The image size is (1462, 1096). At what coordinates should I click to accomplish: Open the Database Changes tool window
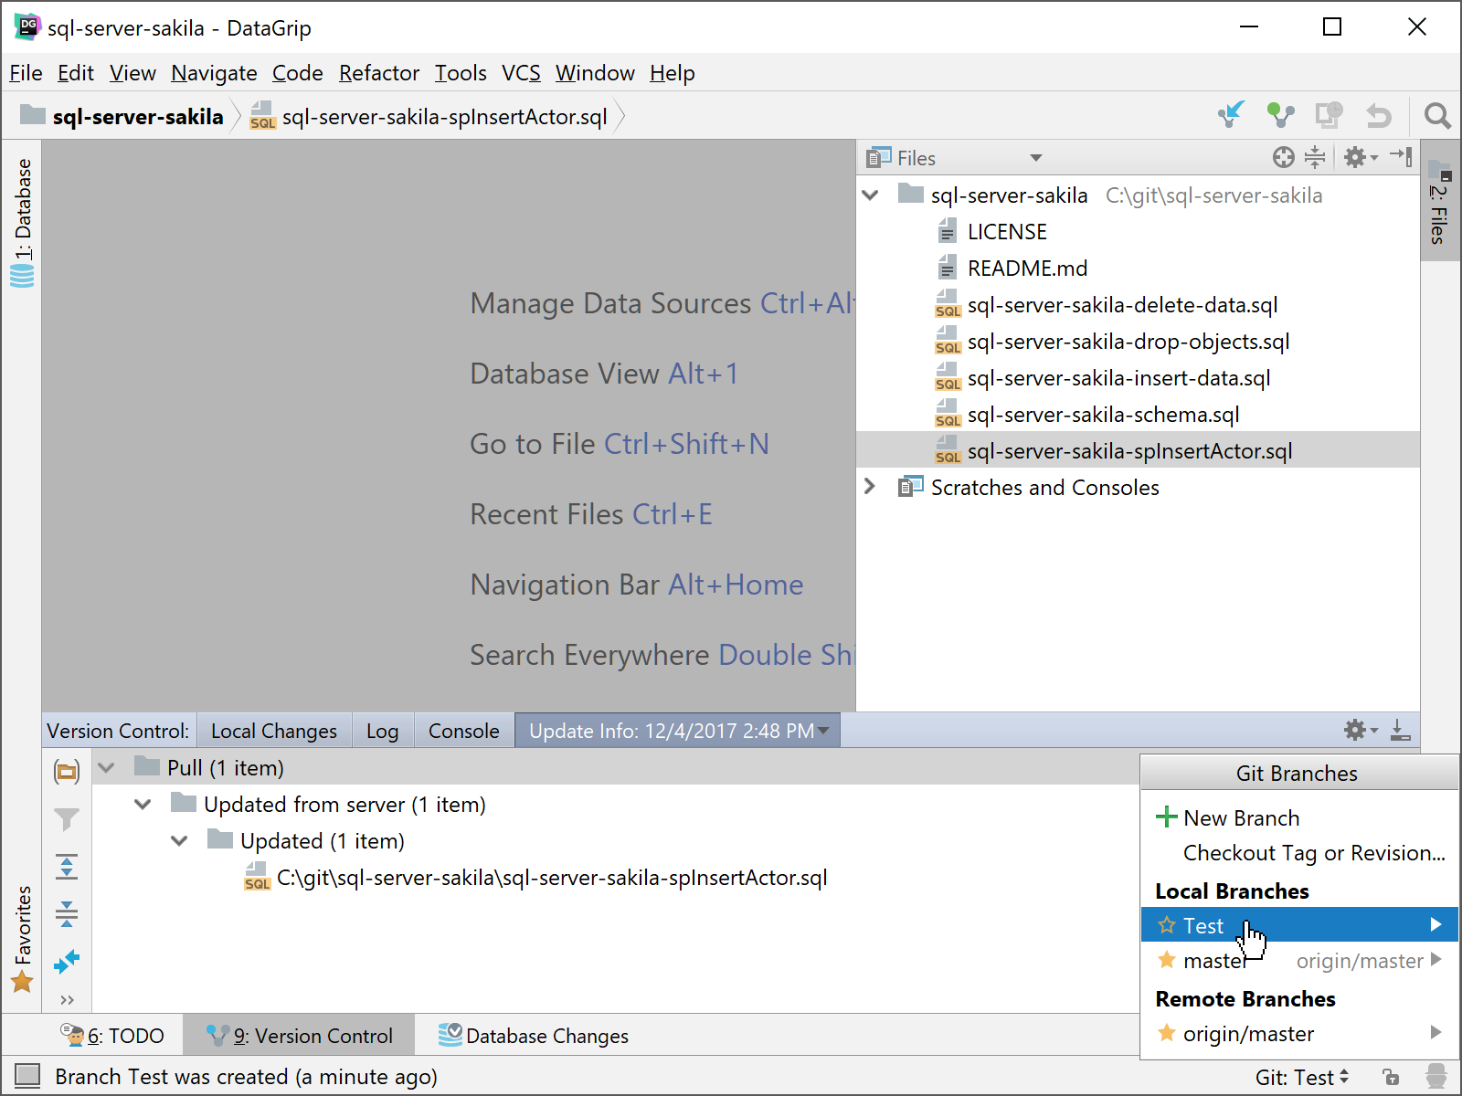pos(534,1036)
